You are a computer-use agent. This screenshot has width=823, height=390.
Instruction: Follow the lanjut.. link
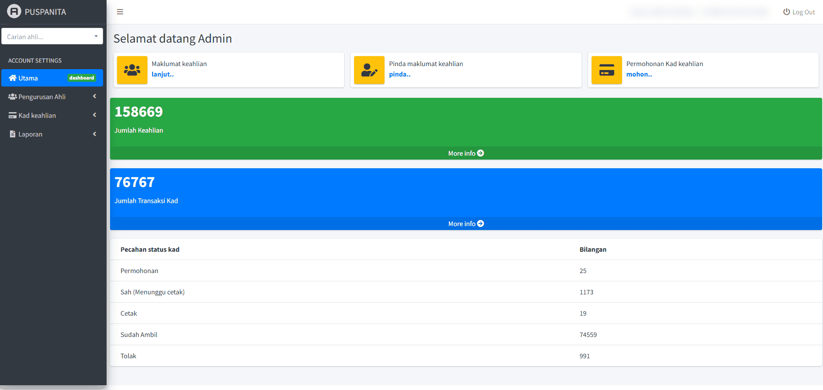[x=163, y=74]
